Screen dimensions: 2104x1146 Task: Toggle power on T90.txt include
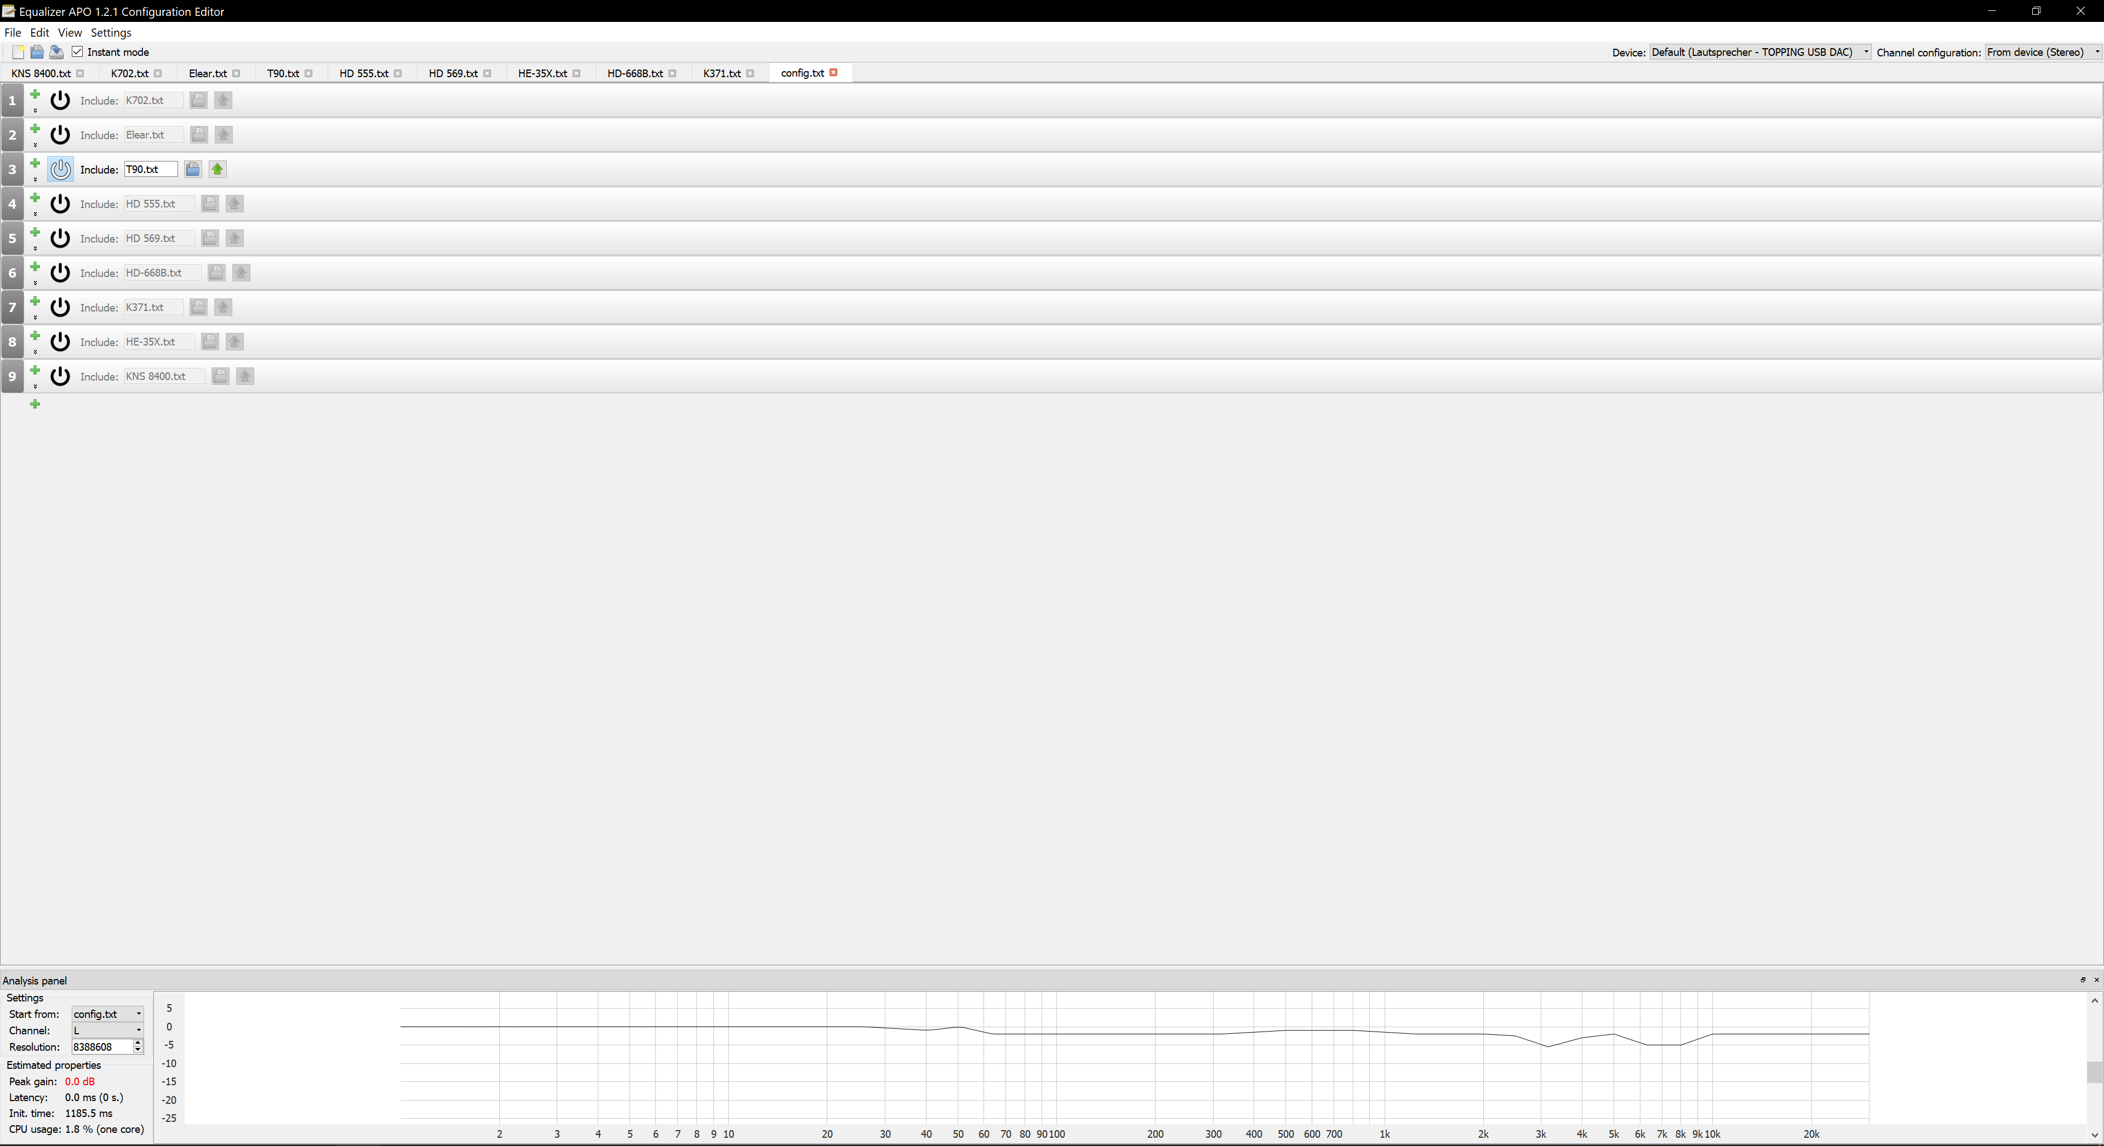click(60, 169)
